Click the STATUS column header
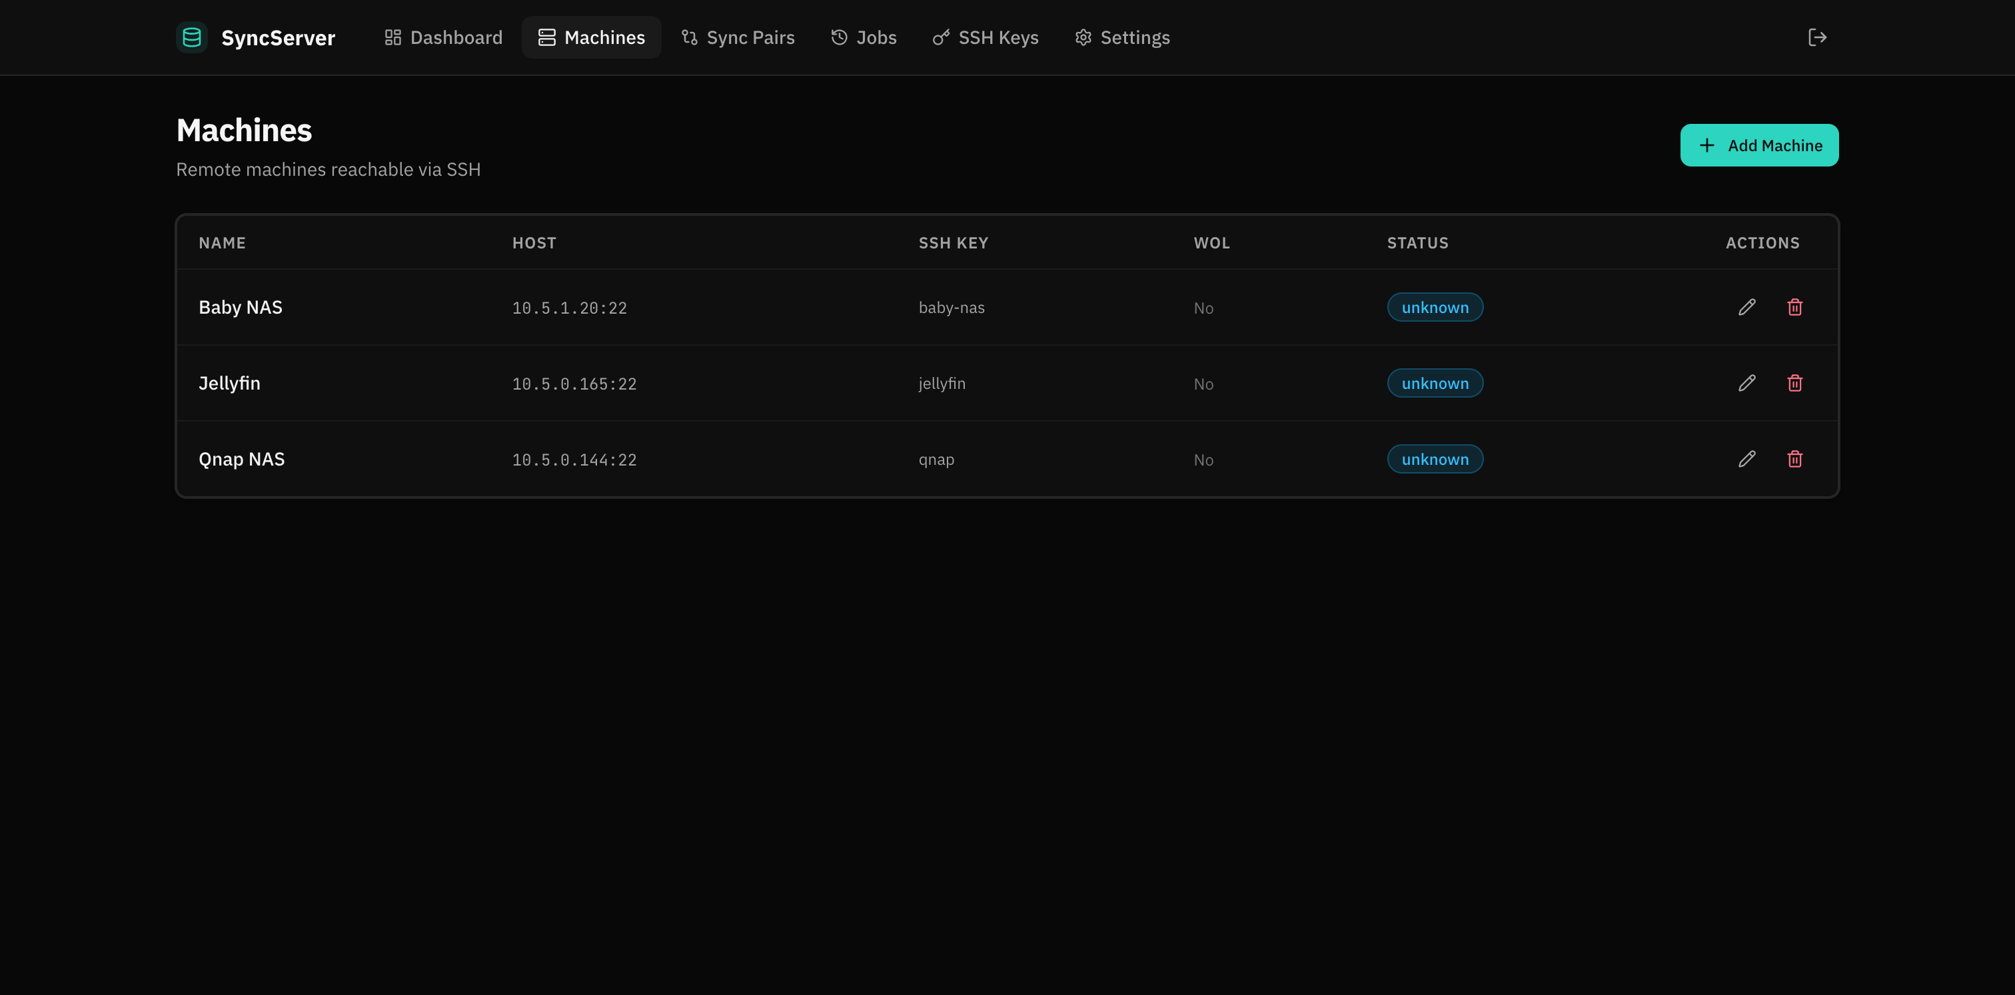The width and height of the screenshot is (2015, 995). (1417, 243)
